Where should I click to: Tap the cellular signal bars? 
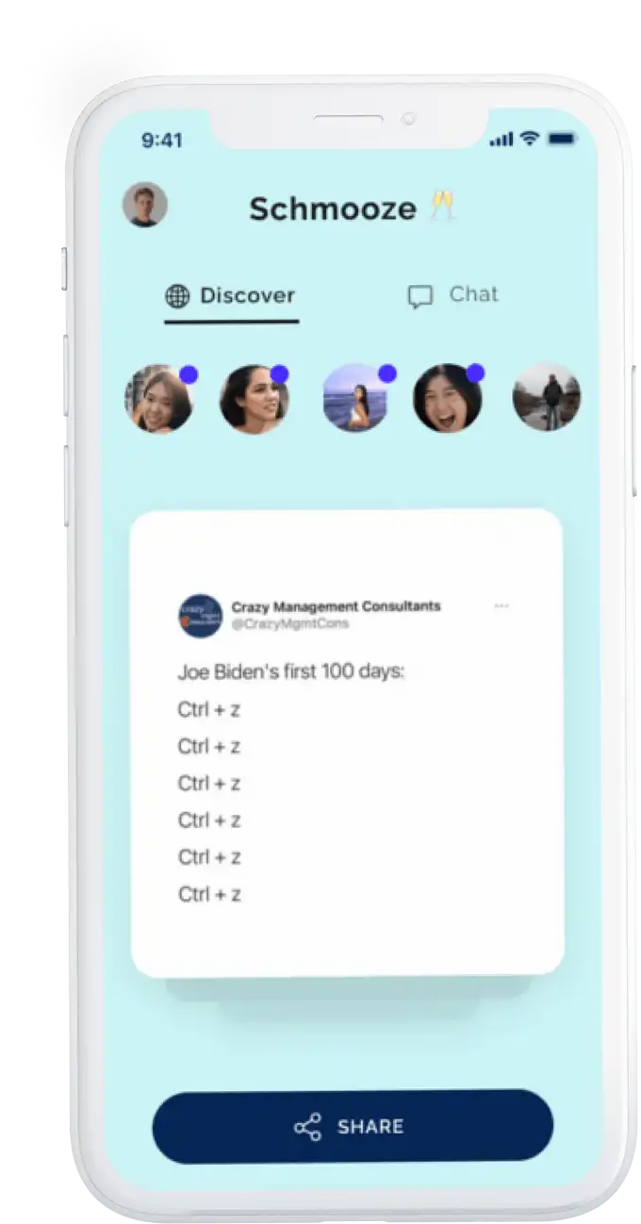(x=501, y=140)
